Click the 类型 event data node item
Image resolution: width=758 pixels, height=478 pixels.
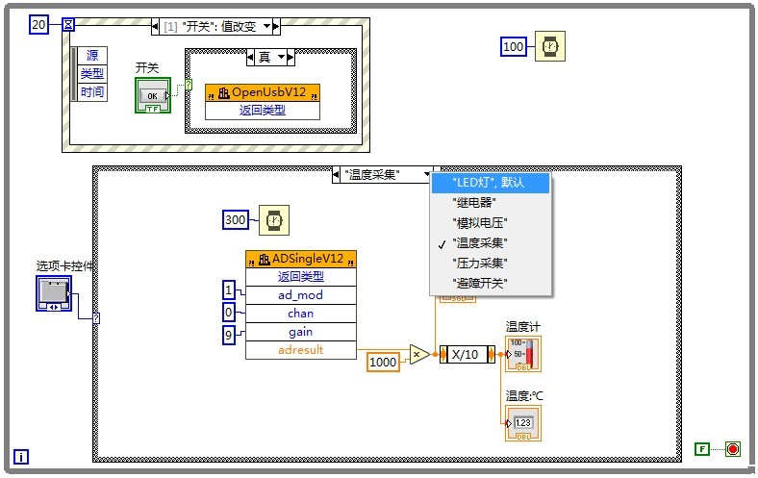point(91,74)
